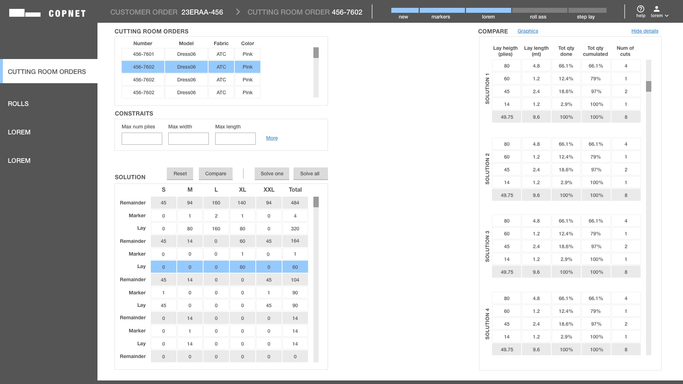Open the ROLLS sidebar section

click(18, 103)
